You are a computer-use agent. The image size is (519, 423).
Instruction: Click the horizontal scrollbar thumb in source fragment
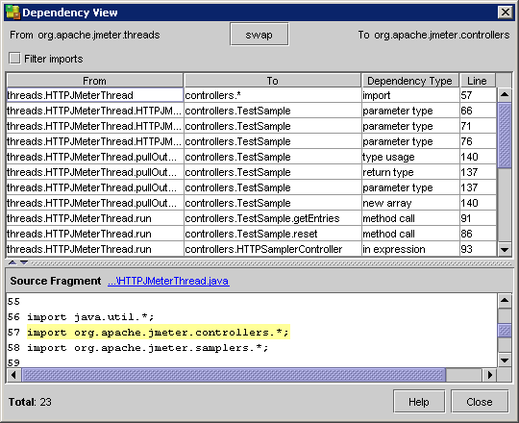pos(234,375)
